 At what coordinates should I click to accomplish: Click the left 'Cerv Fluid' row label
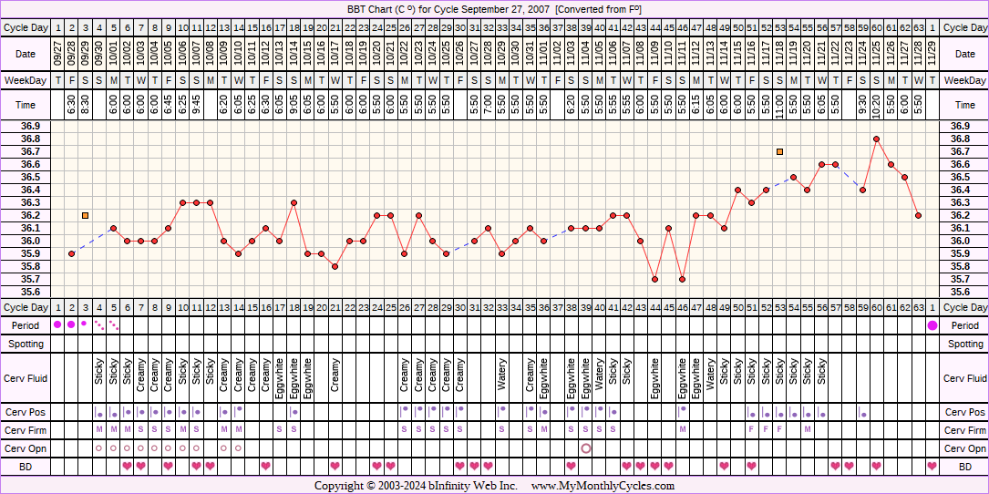(26, 378)
